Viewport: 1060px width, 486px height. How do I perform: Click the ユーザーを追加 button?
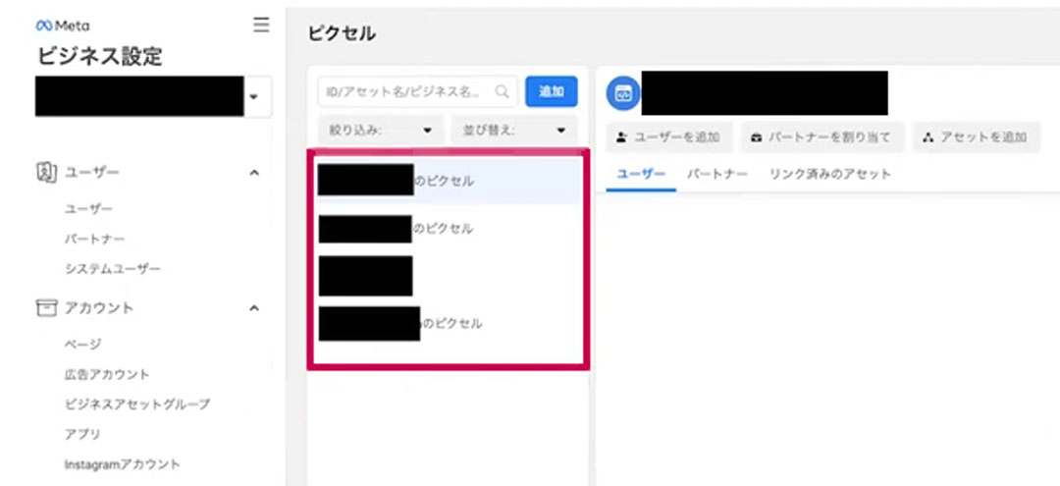[x=668, y=138]
